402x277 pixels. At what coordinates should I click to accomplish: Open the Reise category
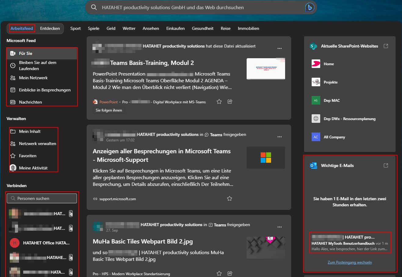pyautogui.click(x=226, y=28)
